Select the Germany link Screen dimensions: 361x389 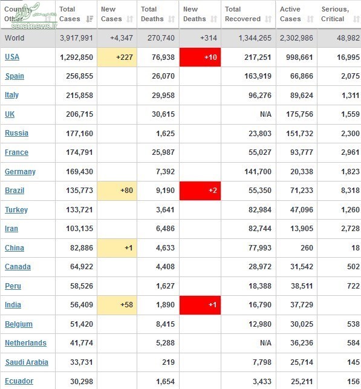pyautogui.click(x=20, y=171)
